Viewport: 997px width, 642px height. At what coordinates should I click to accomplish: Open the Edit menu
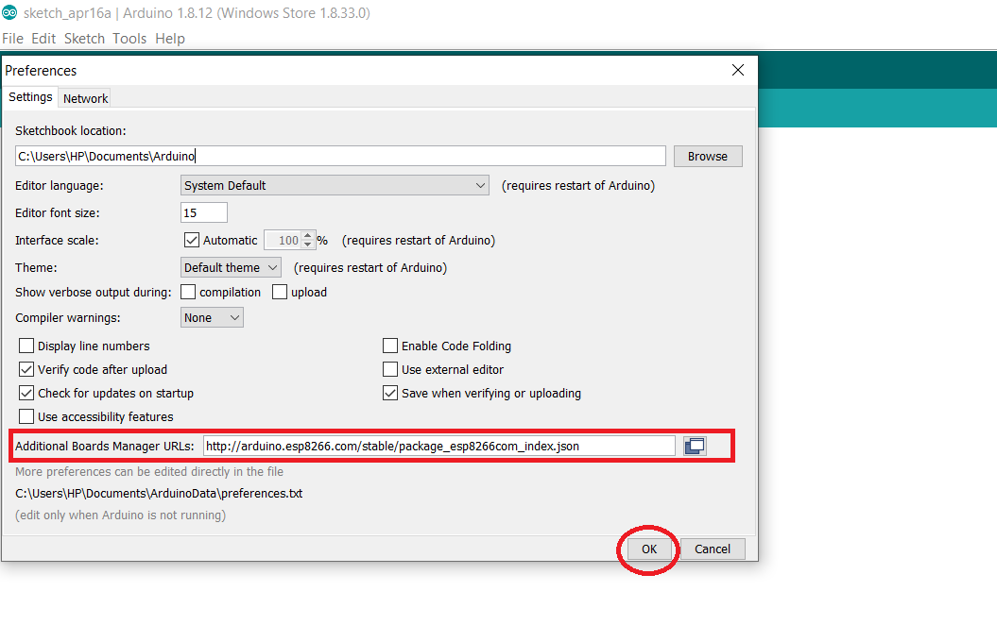(x=43, y=39)
